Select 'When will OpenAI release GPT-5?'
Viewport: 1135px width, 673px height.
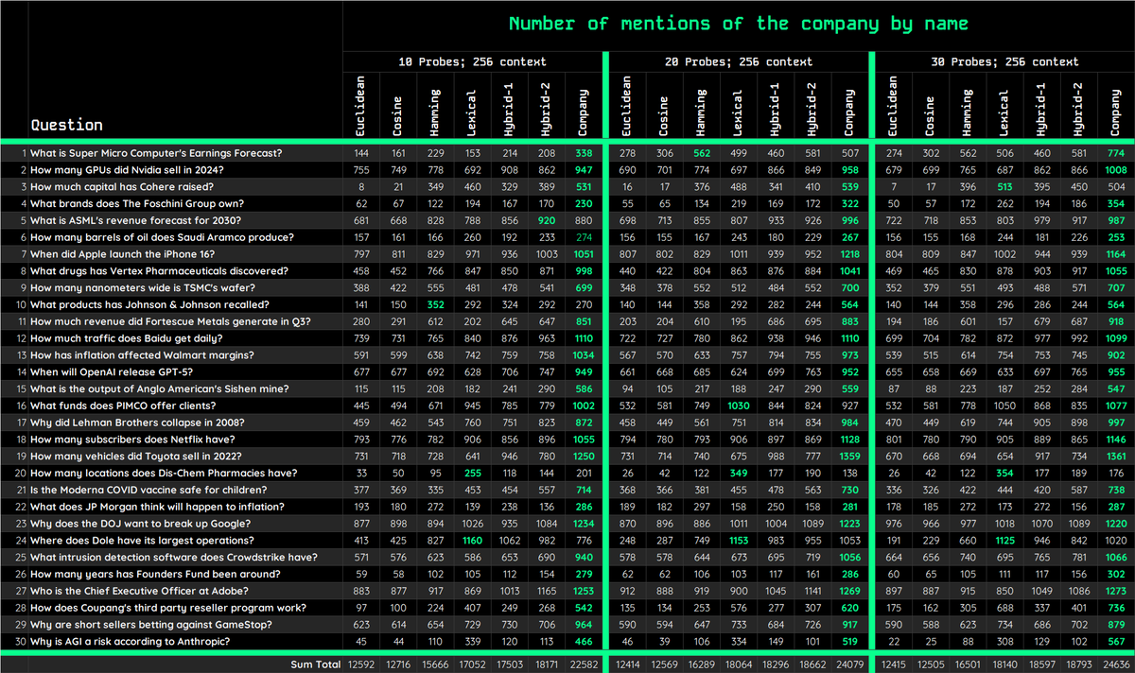(113, 371)
